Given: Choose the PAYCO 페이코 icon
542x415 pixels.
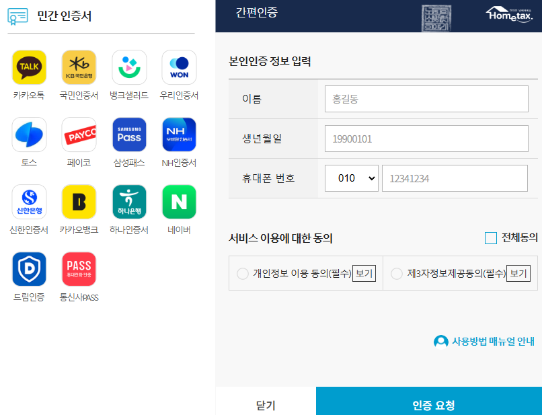Looking at the screenshot, I should (79, 135).
